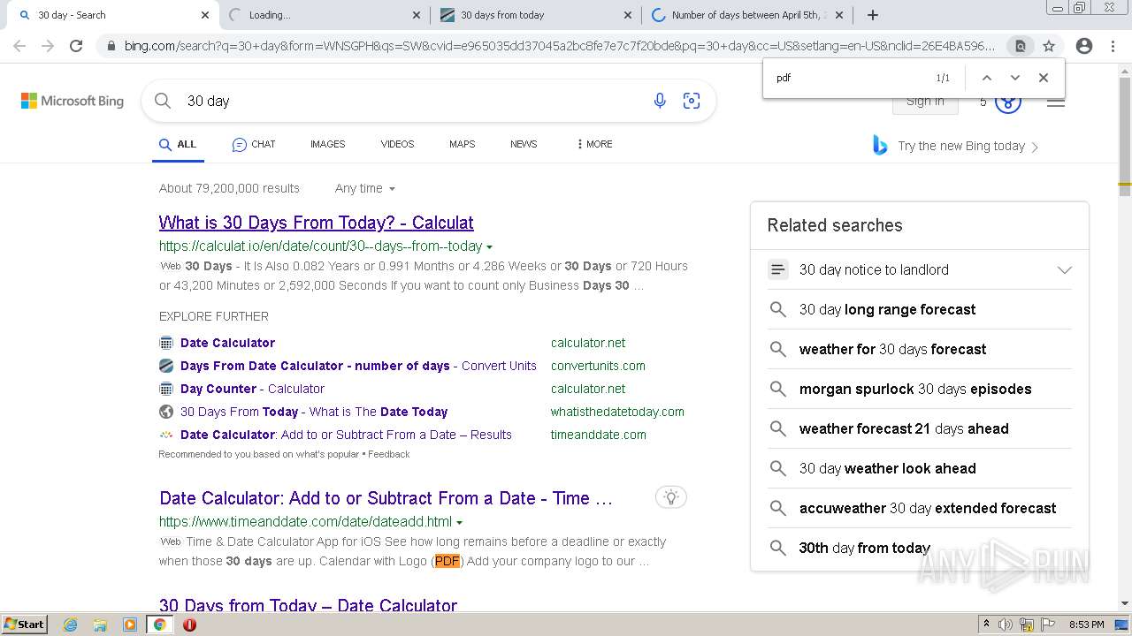Switch to the IMAGES tab

[x=327, y=144]
